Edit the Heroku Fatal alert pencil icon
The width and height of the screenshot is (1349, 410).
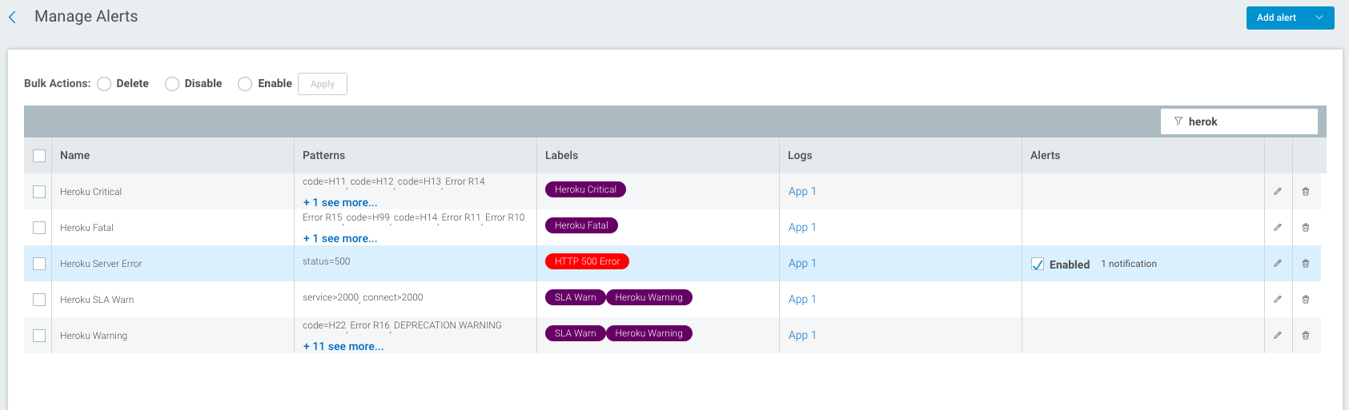(1278, 228)
